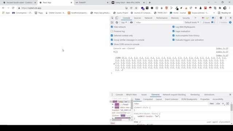Switch to the Sources tab
The height and width of the screenshot is (131, 233).
137,18
